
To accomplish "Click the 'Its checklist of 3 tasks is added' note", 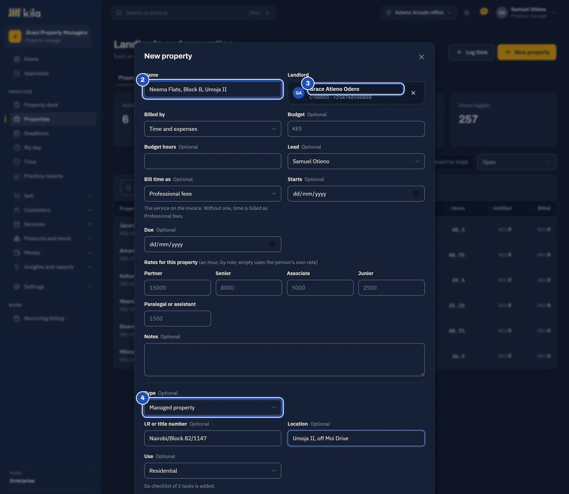I will [x=179, y=486].
